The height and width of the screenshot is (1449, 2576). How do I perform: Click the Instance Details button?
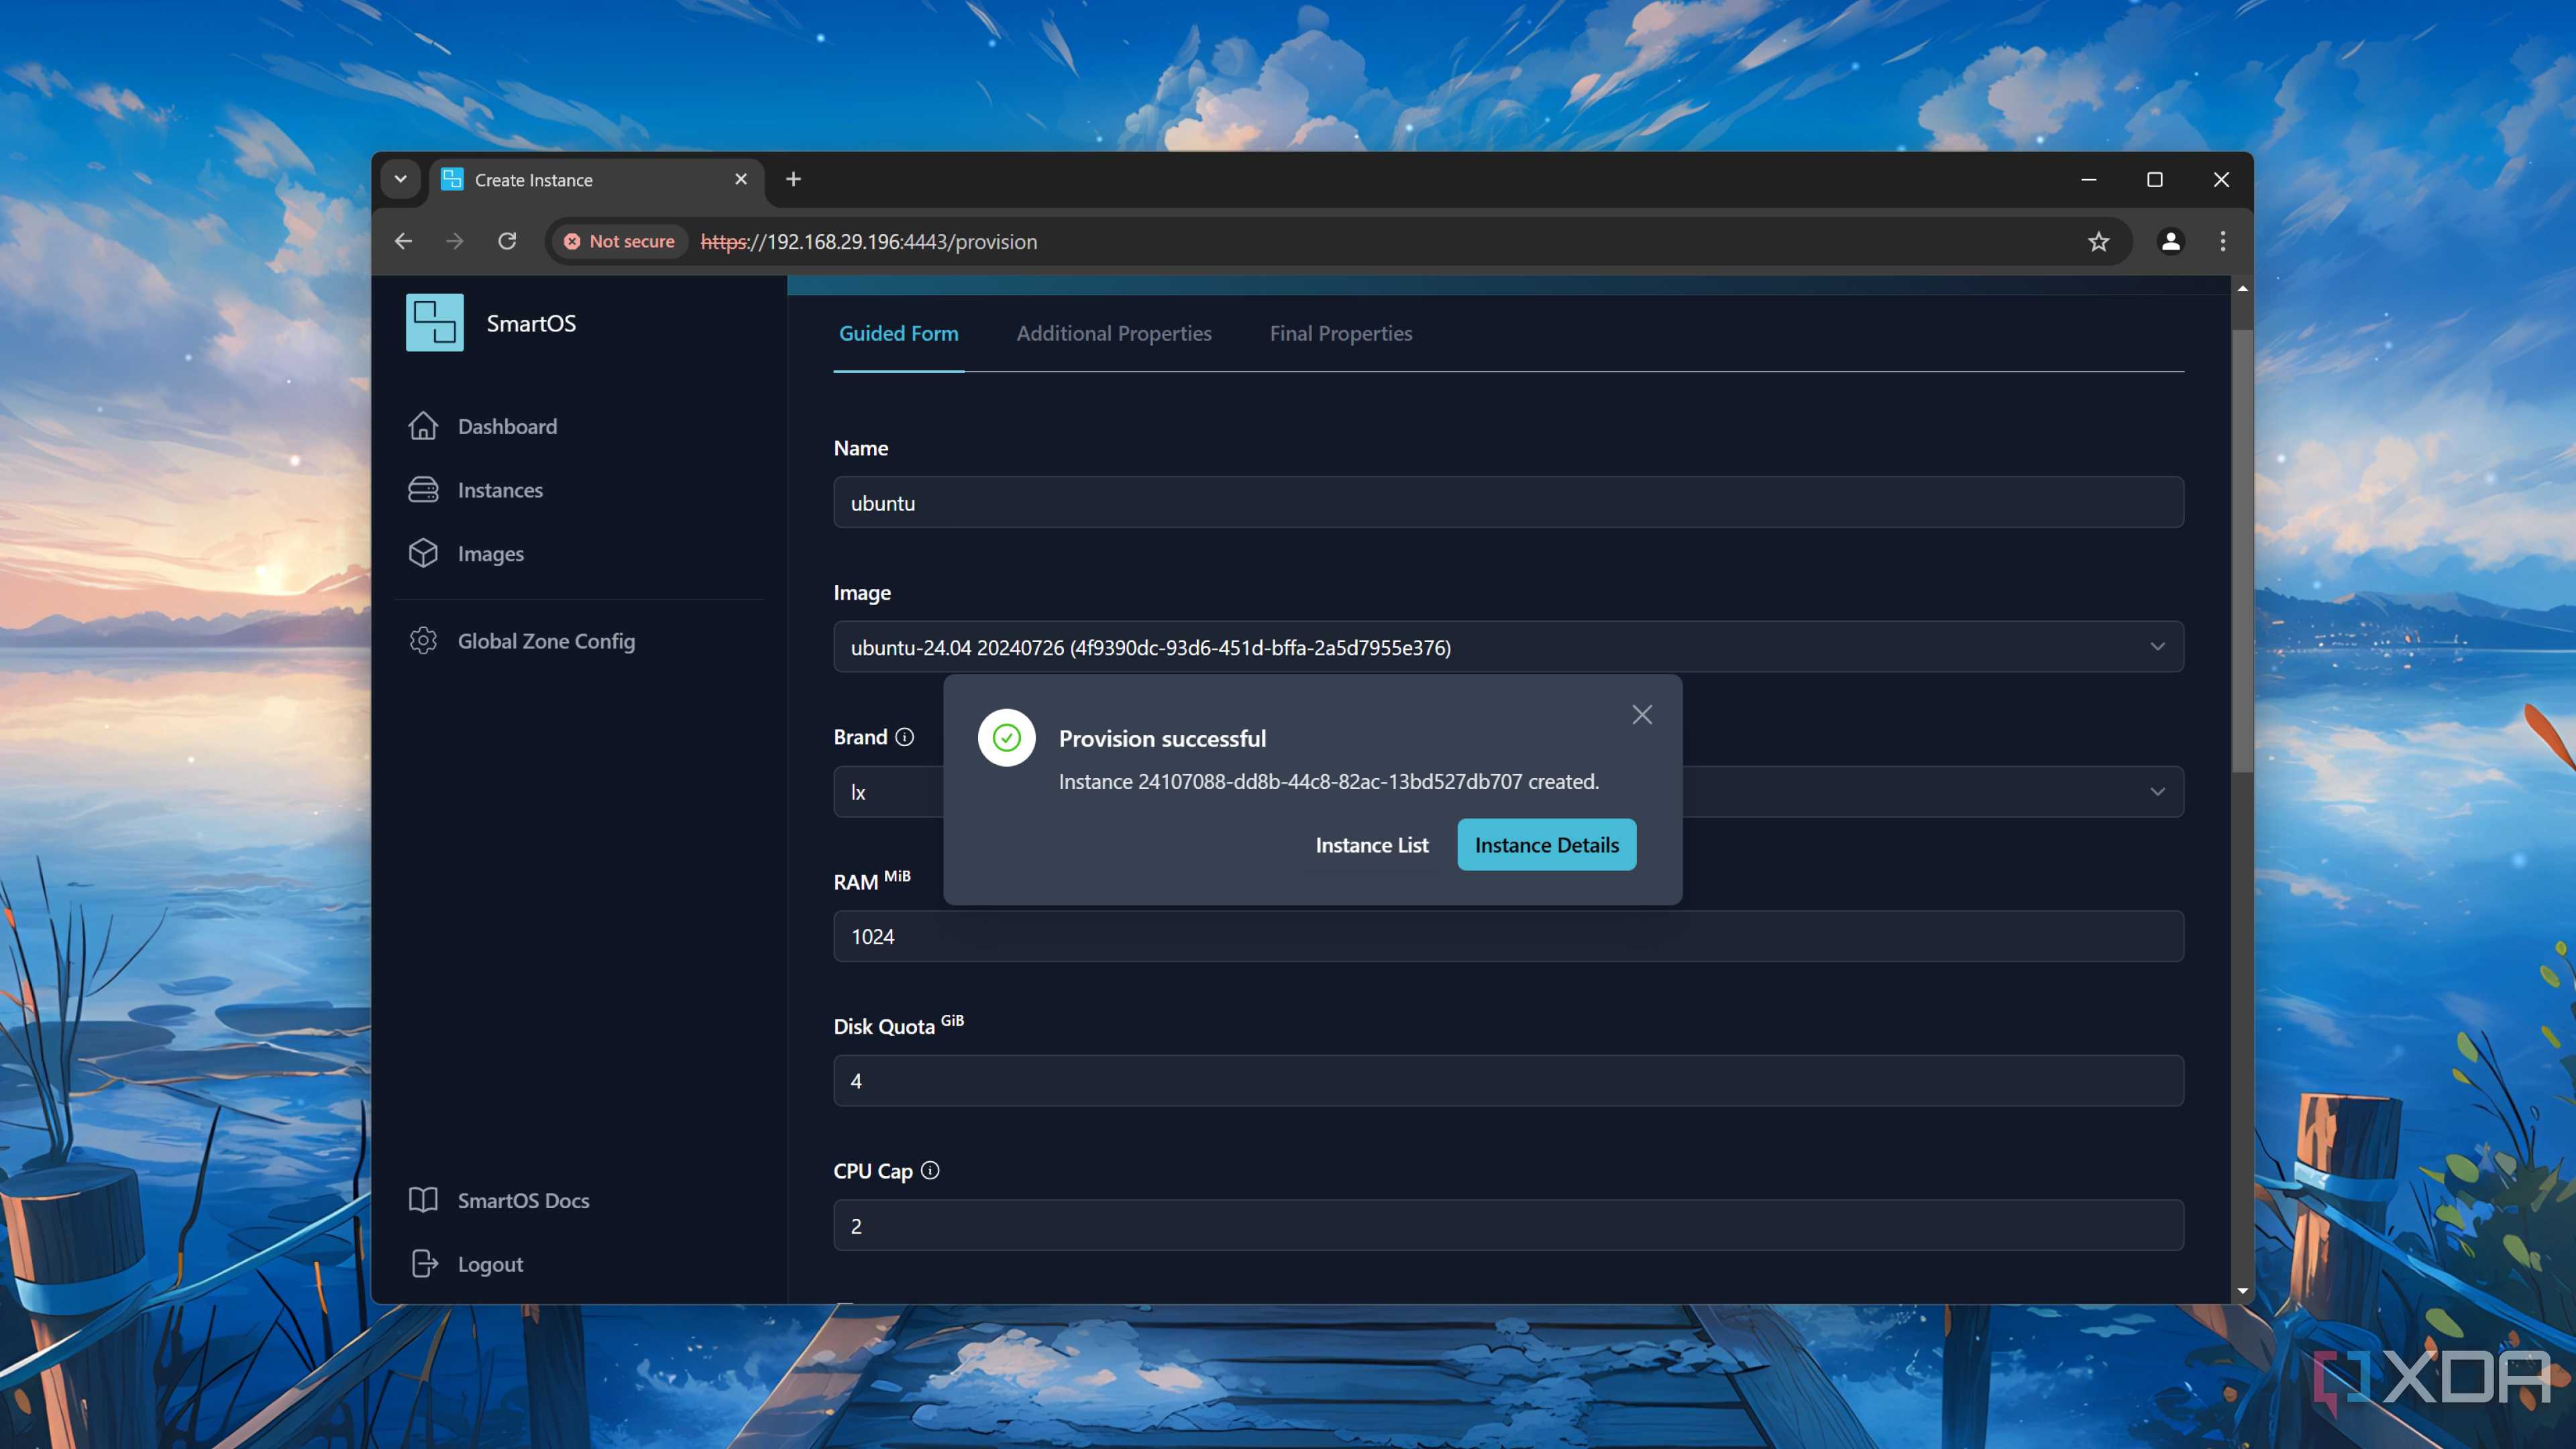(1546, 845)
